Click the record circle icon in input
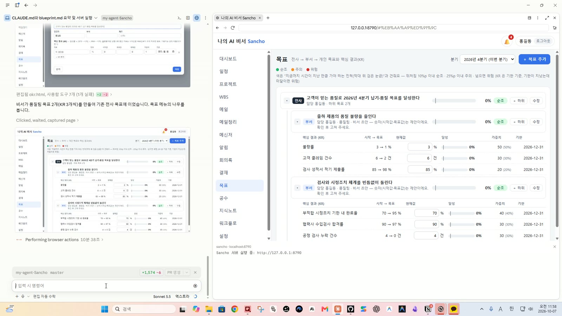Image resolution: width=562 pixels, height=316 pixels. click(195, 286)
